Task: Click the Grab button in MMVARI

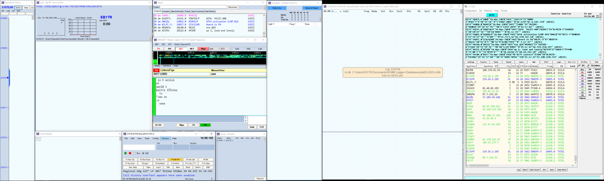Action: click(x=252, y=127)
